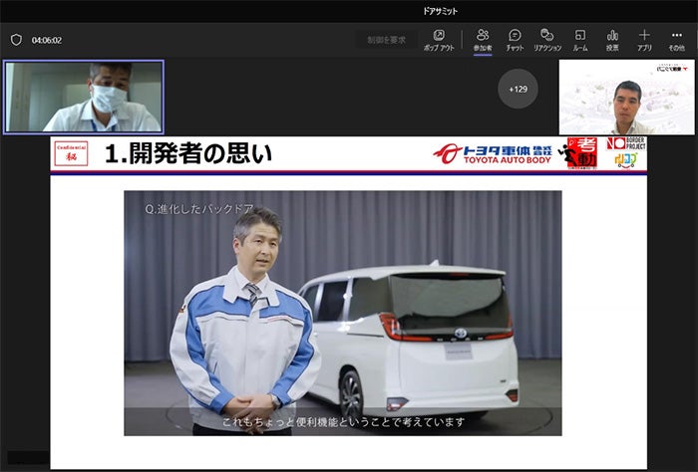Open the チャット chat panel
This screenshot has width=698, height=472.
point(516,40)
